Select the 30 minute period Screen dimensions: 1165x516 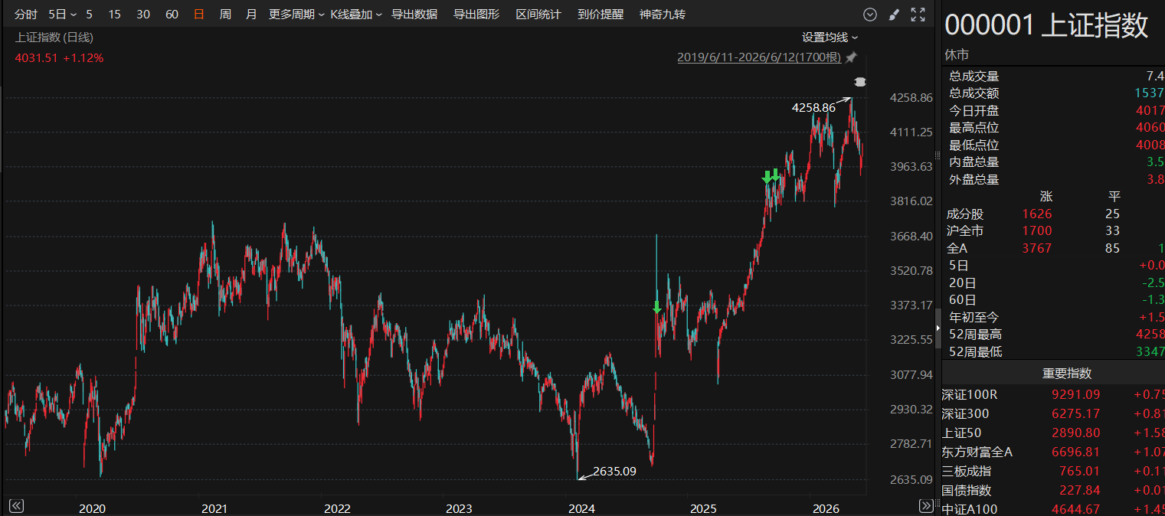click(x=143, y=15)
